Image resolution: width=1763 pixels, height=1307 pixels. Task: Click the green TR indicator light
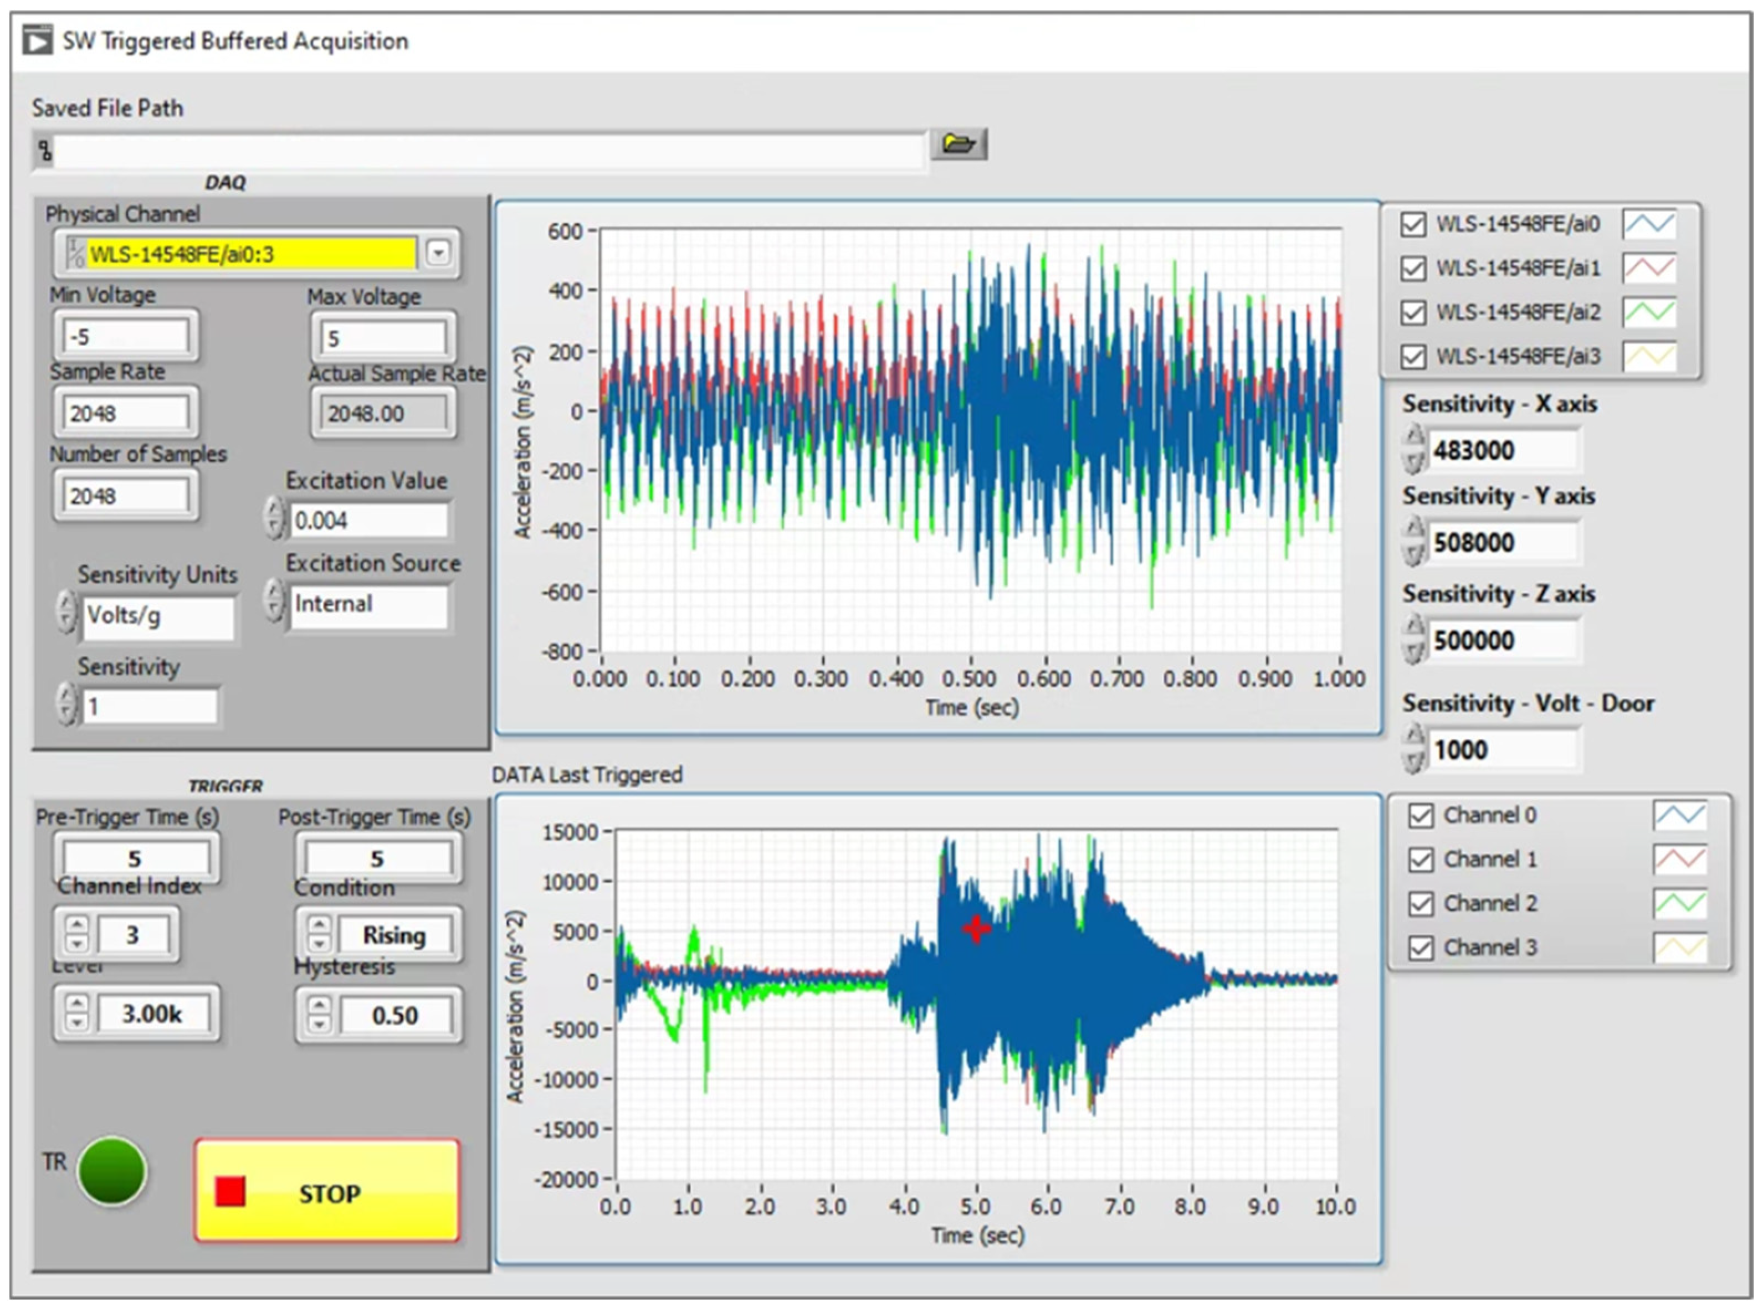tap(112, 1172)
